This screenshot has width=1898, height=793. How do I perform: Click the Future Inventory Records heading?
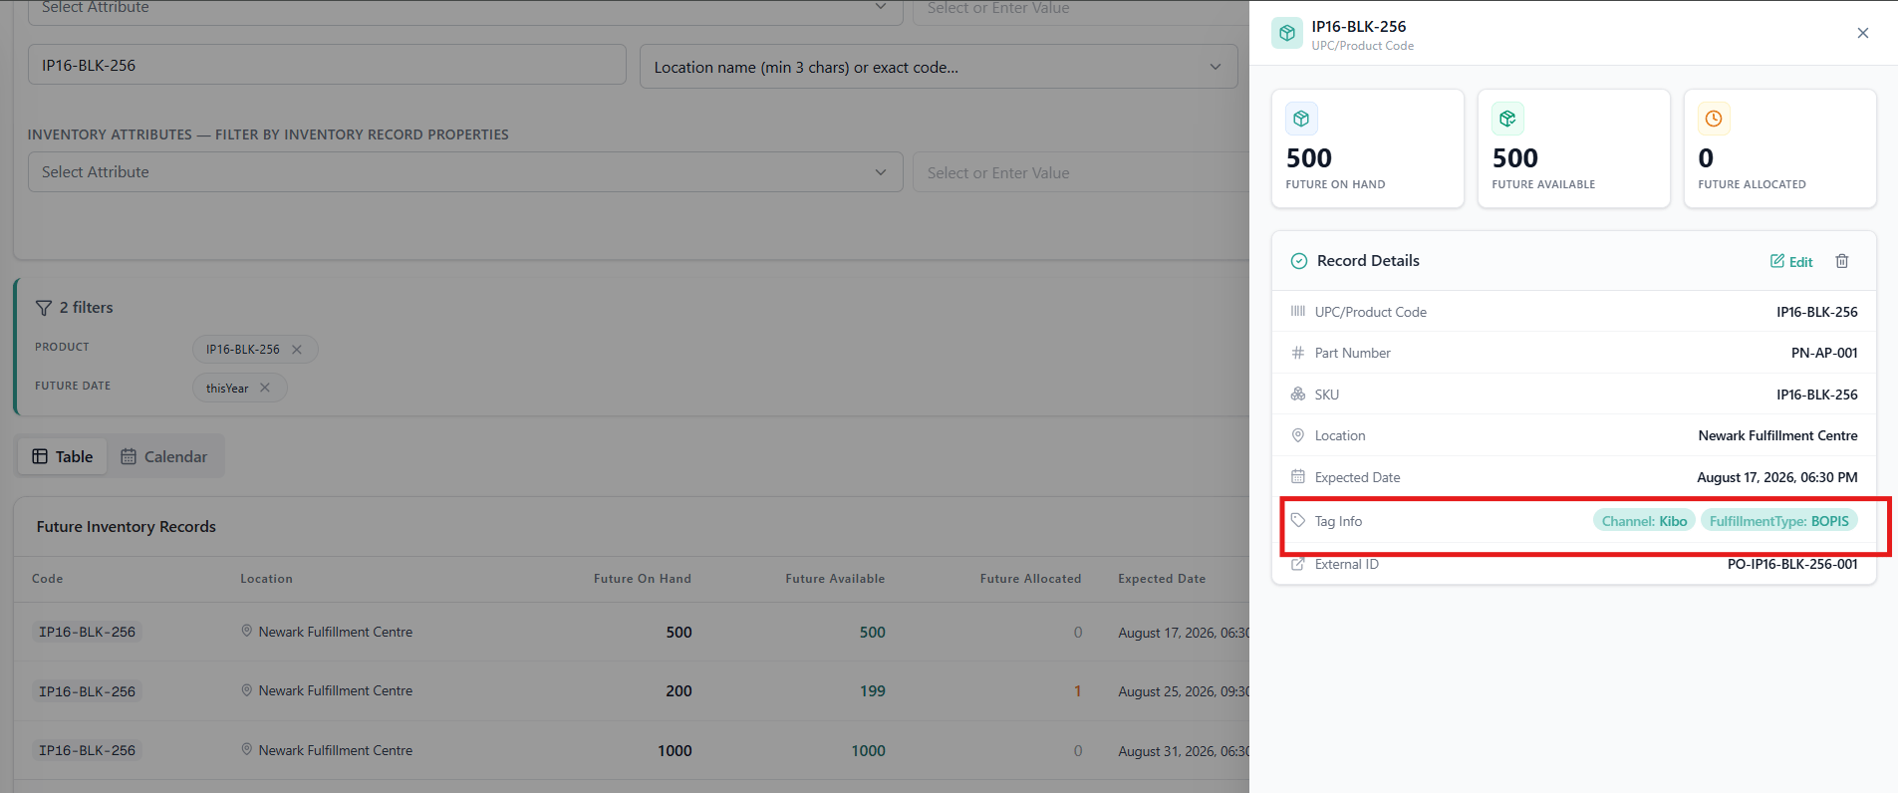click(127, 526)
